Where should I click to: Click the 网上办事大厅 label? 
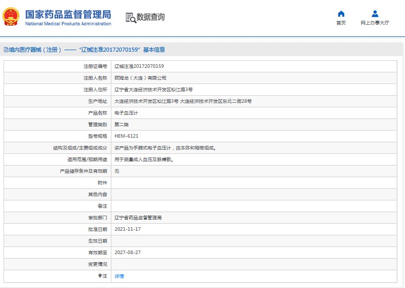click(375, 23)
